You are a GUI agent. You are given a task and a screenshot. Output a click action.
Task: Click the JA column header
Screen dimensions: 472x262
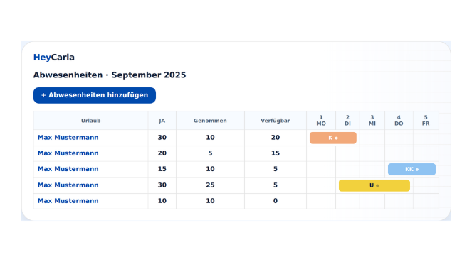tap(162, 121)
